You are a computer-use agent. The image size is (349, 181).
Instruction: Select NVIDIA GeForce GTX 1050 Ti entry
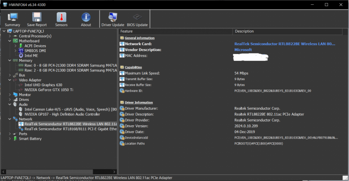point(49,90)
